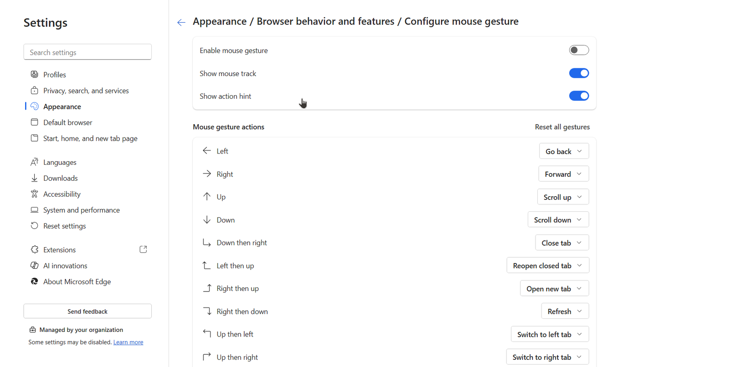The image size is (752, 367).
Task: Click the Extensions puzzle icon
Action: pyautogui.click(x=35, y=250)
